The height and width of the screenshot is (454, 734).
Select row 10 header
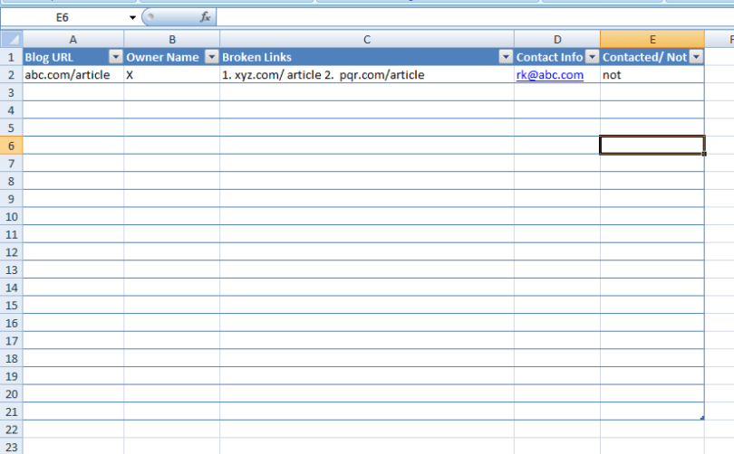pos(11,217)
